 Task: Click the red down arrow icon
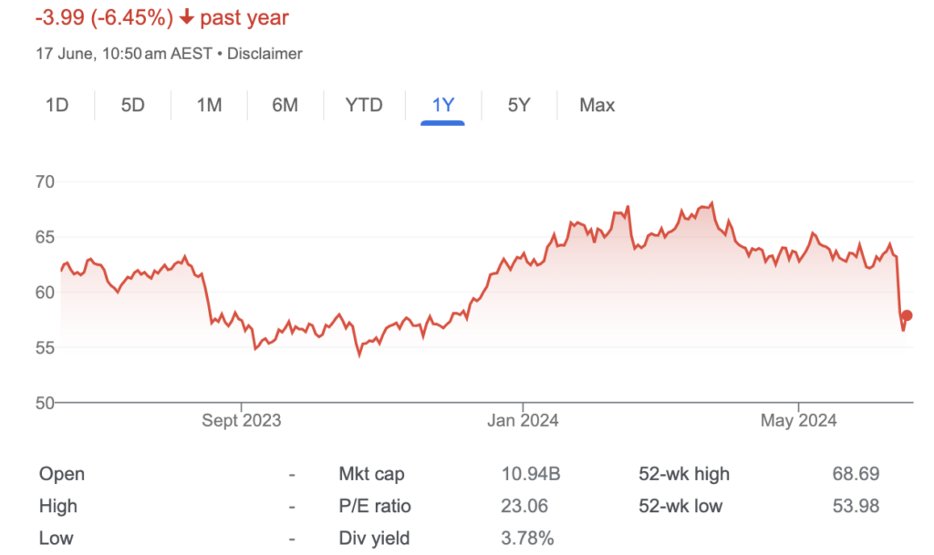click(187, 17)
